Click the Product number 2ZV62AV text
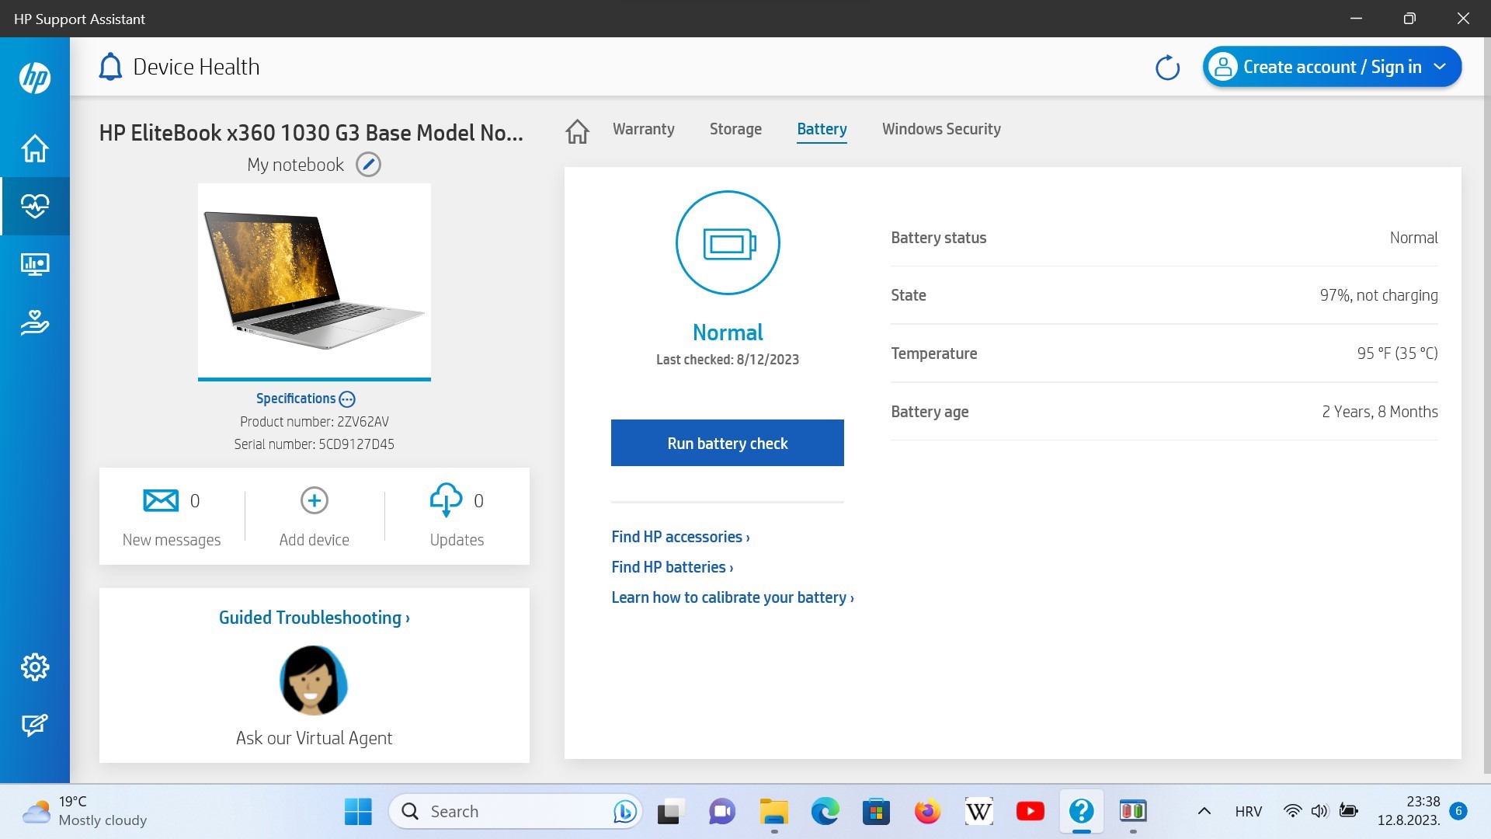The width and height of the screenshot is (1491, 839). (x=314, y=422)
